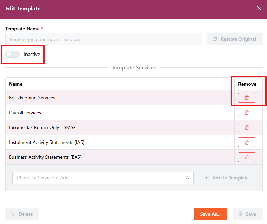Click the Add to Template button
Screen dimensions: 267x224
[x=226, y=178]
